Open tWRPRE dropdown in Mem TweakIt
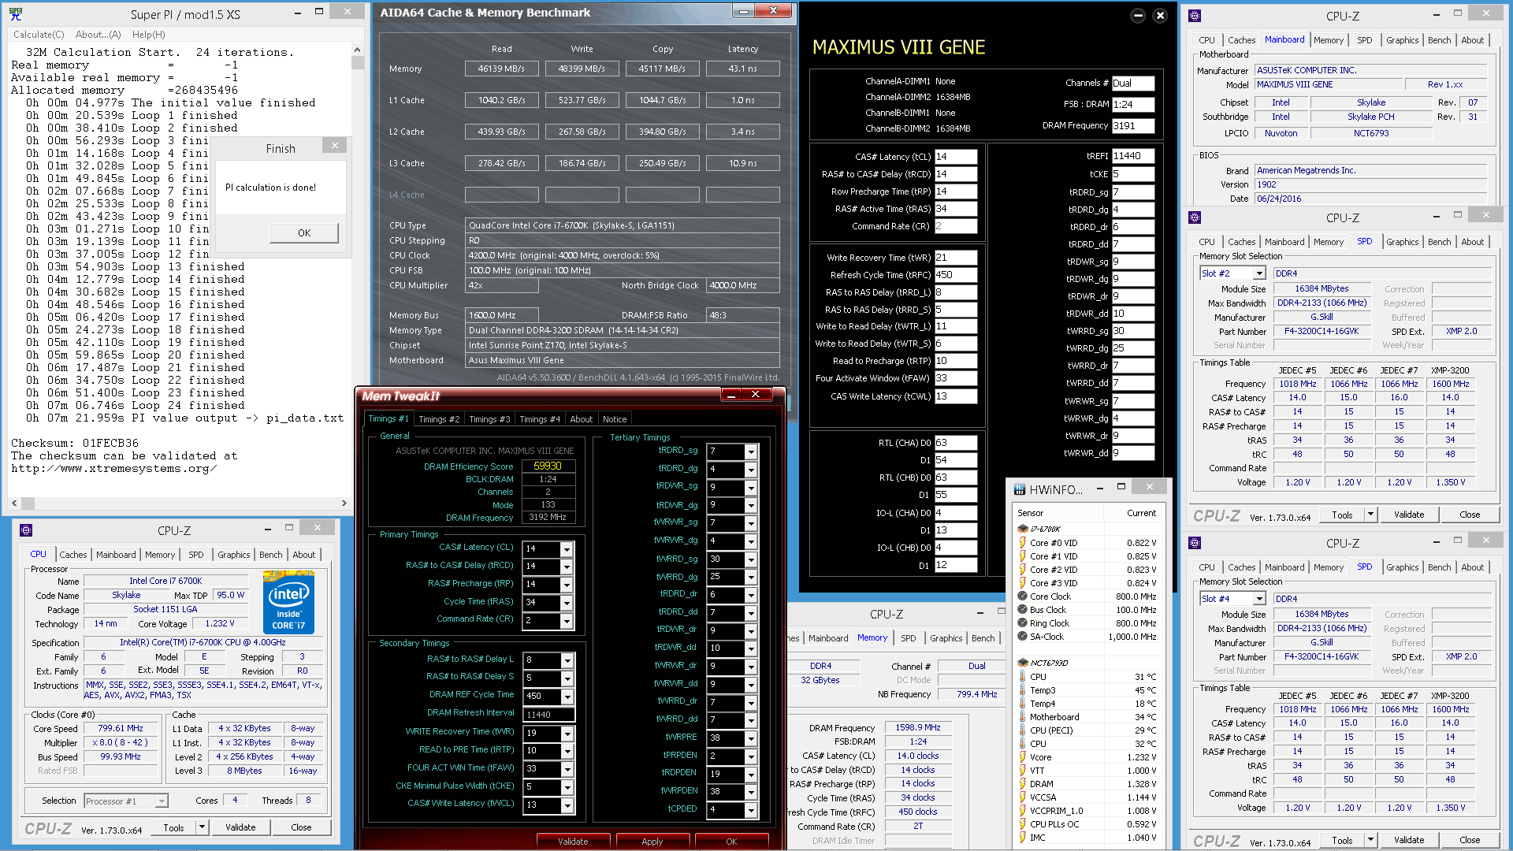 pos(751,738)
